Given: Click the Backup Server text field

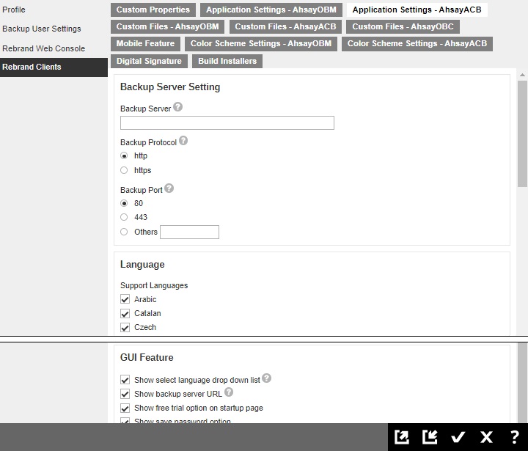Looking at the screenshot, I should point(227,123).
